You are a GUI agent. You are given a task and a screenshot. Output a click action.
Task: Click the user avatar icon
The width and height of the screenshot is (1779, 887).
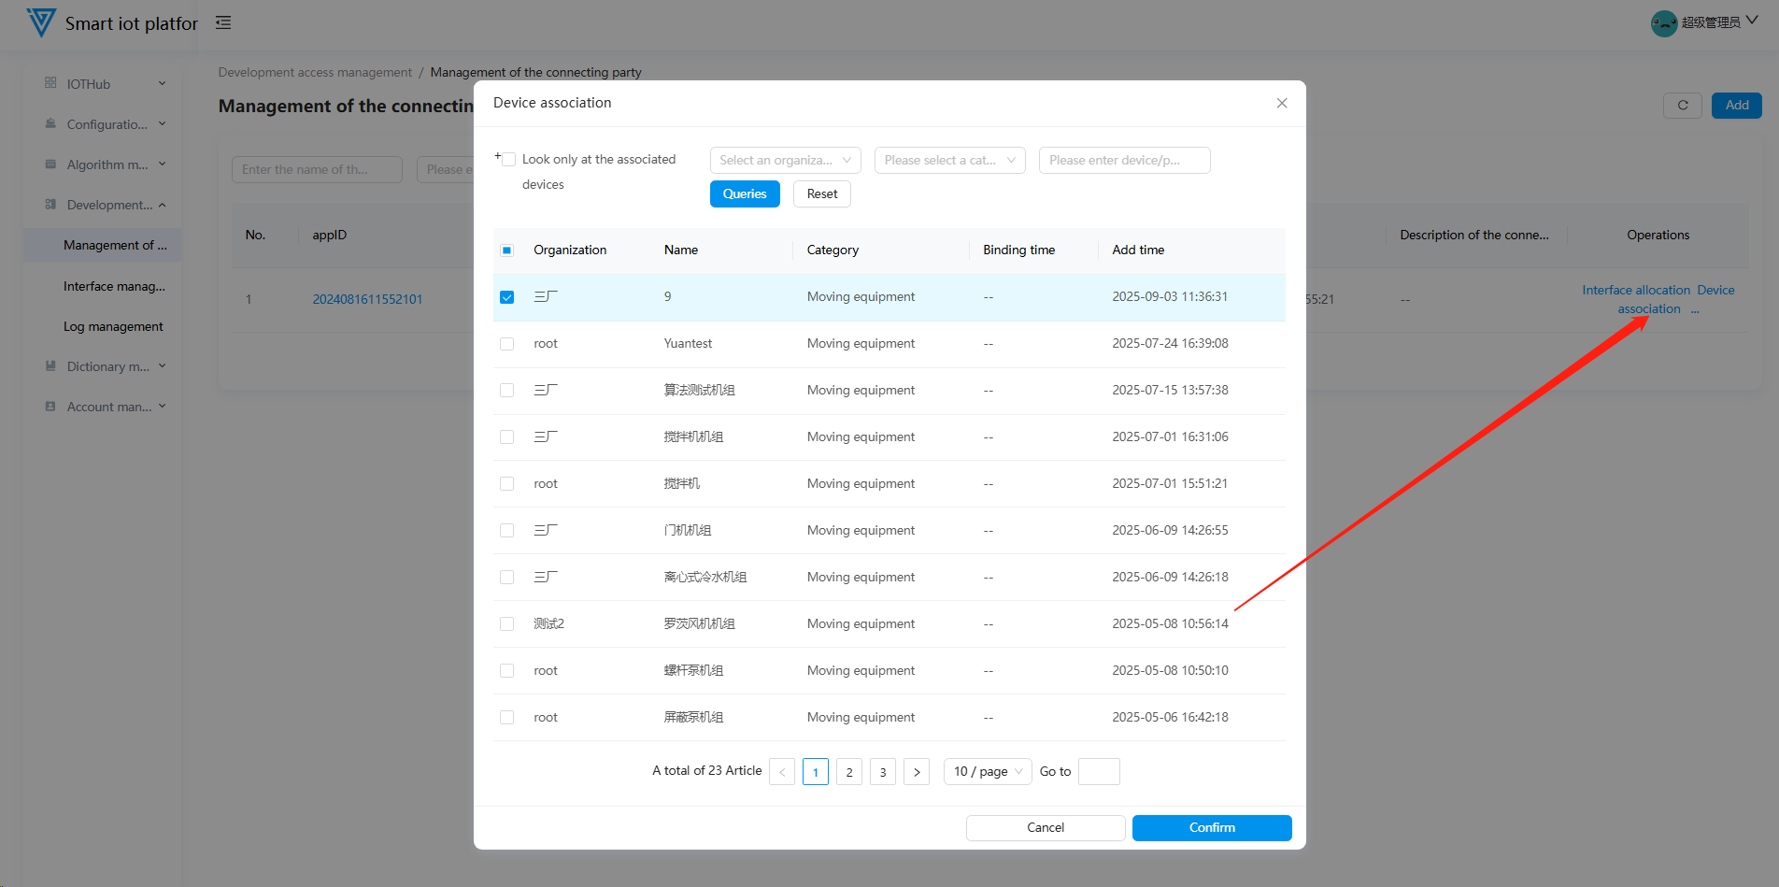pyautogui.click(x=1663, y=23)
